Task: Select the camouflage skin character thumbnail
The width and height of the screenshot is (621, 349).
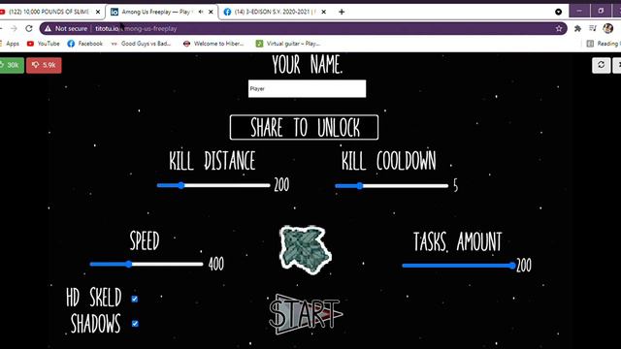Action: point(306,250)
